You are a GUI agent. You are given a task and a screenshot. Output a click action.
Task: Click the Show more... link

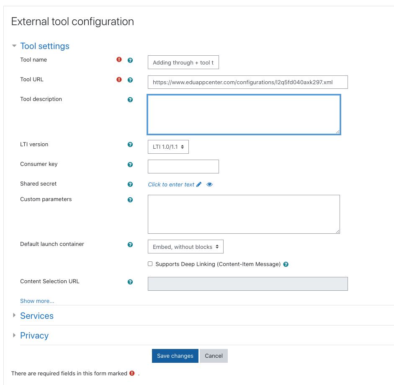(37, 301)
